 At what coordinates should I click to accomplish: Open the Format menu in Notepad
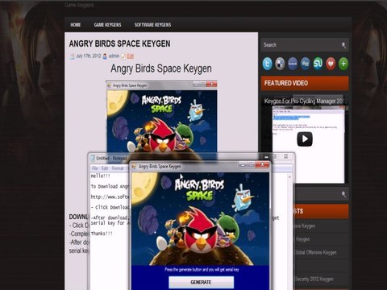118,168
